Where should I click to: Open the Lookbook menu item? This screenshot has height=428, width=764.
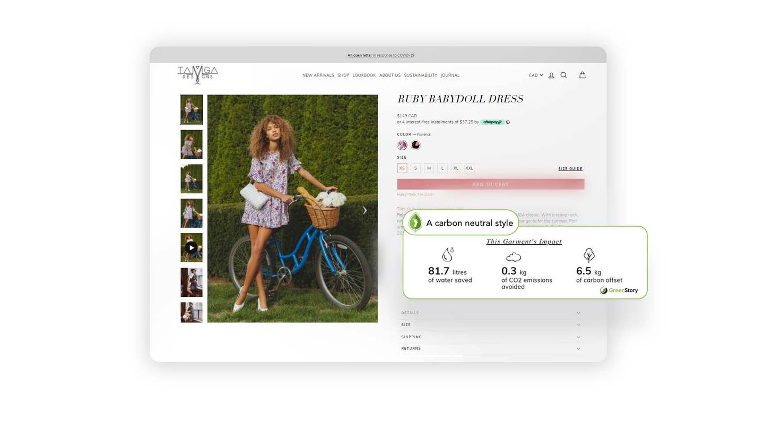[x=364, y=75]
